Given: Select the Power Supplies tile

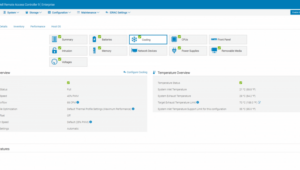Looking at the screenshot, I should point(188,51).
